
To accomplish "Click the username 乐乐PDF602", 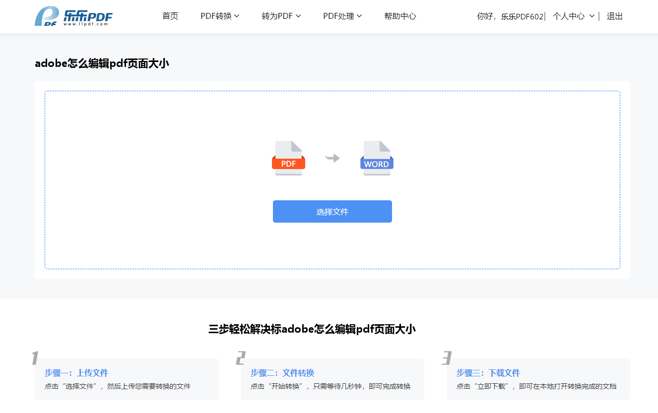I will (522, 16).
